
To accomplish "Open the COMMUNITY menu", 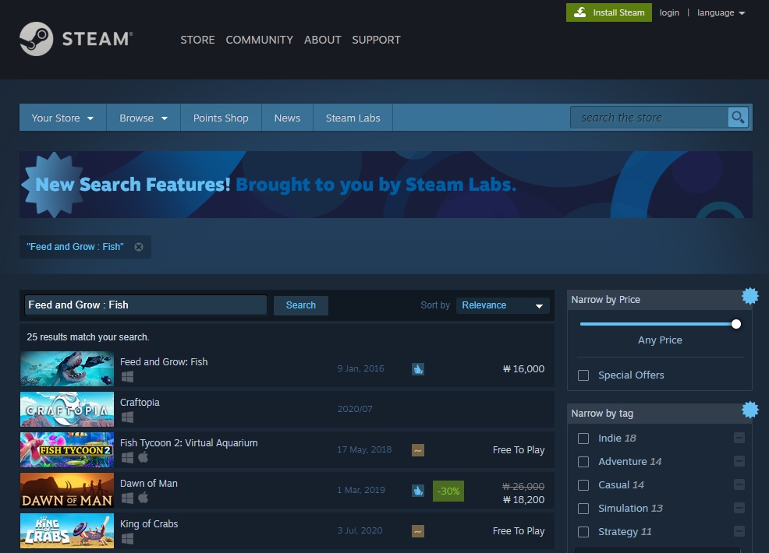I will coord(260,40).
